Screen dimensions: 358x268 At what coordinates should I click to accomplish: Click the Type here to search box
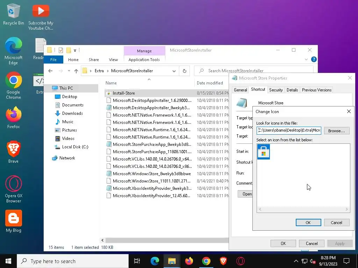click(73, 261)
